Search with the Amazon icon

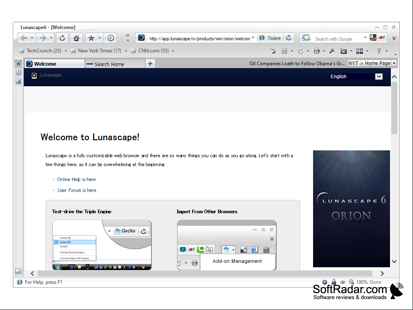click(x=373, y=37)
